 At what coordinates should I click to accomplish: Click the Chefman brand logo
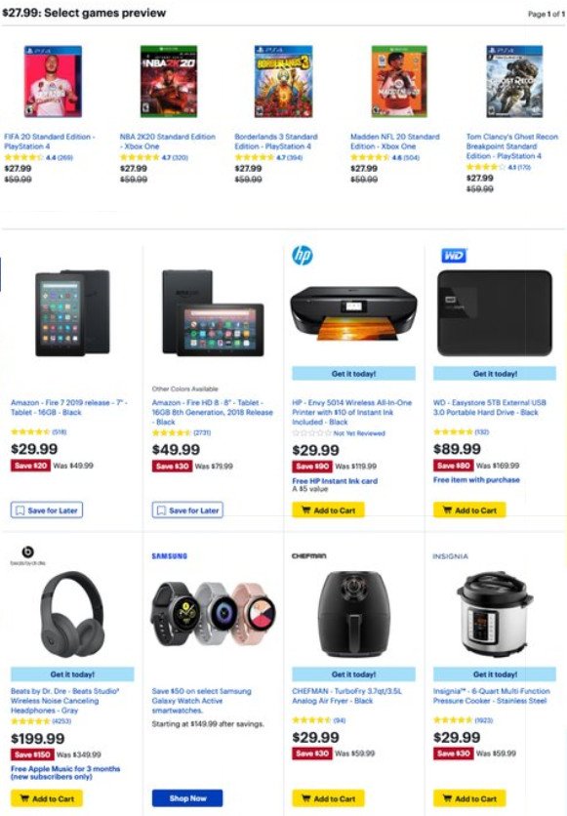[309, 555]
